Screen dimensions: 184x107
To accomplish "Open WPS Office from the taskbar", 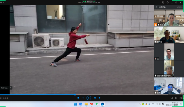I will coord(92,104).
